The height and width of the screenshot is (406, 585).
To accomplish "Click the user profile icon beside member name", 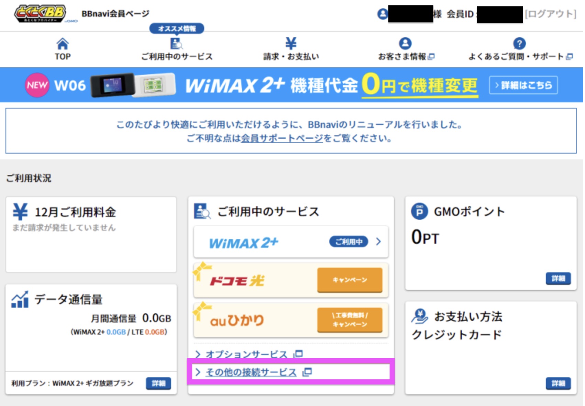I will (383, 14).
